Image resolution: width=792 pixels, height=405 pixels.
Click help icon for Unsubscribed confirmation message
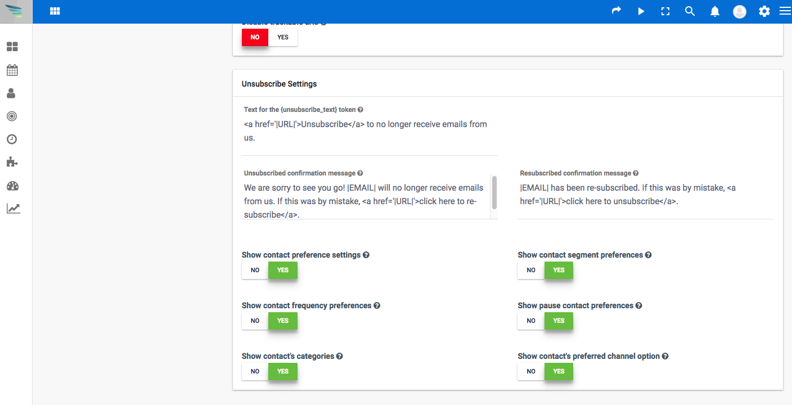pos(360,173)
